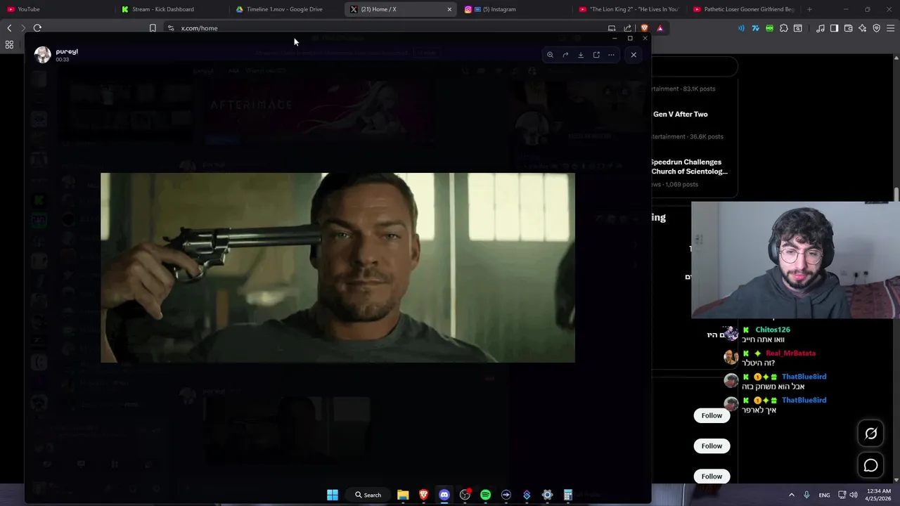
Task: Close the Home / X tab
Action: coord(449,9)
